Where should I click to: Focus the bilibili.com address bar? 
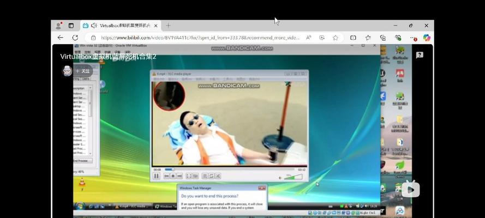(x=200, y=38)
